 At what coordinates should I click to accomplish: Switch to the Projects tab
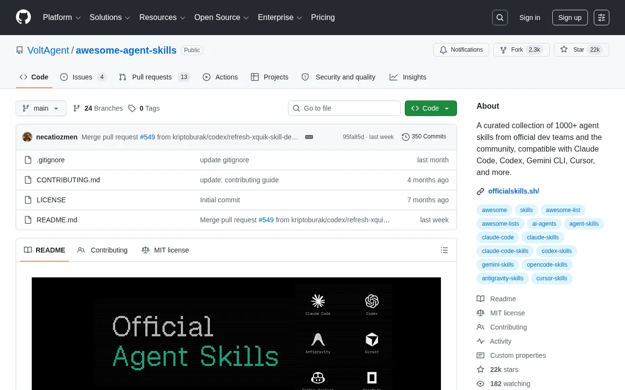point(270,77)
